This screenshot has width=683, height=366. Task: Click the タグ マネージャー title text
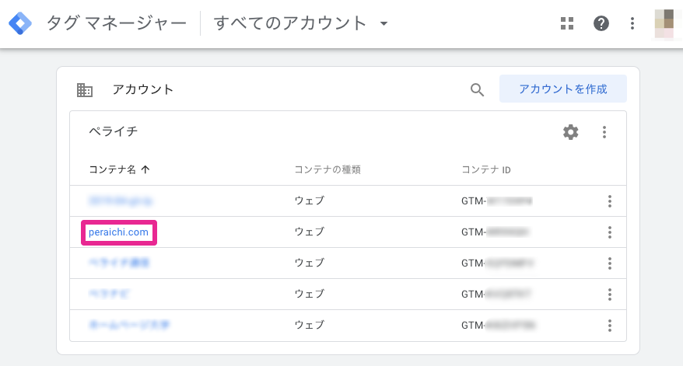[117, 23]
